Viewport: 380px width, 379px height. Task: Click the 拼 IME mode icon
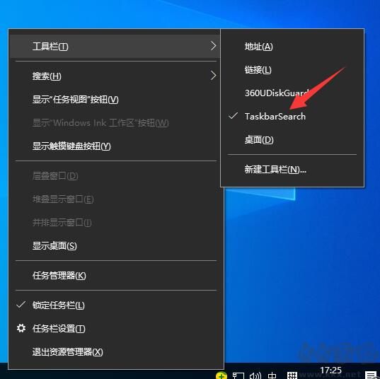coord(292,375)
